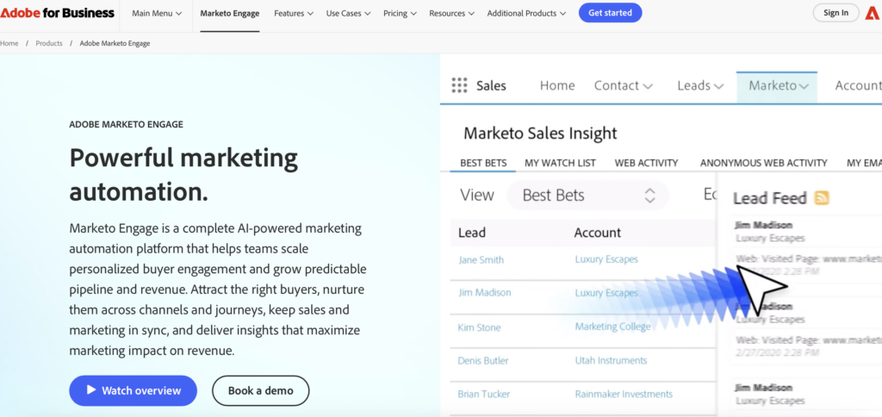Open the Pricing dropdown

[x=400, y=14]
